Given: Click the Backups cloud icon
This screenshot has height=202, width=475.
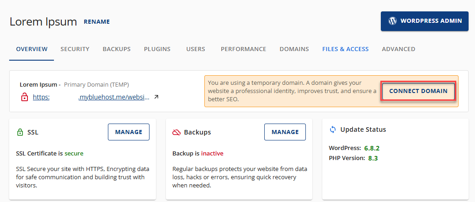Looking at the screenshot, I should point(176,133).
